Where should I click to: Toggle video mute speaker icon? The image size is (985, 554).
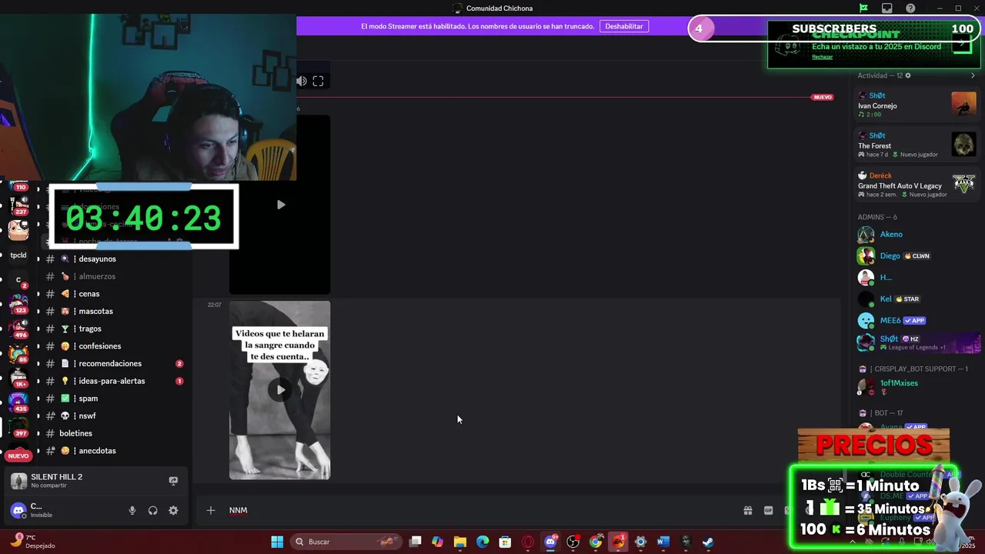pos(302,81)
